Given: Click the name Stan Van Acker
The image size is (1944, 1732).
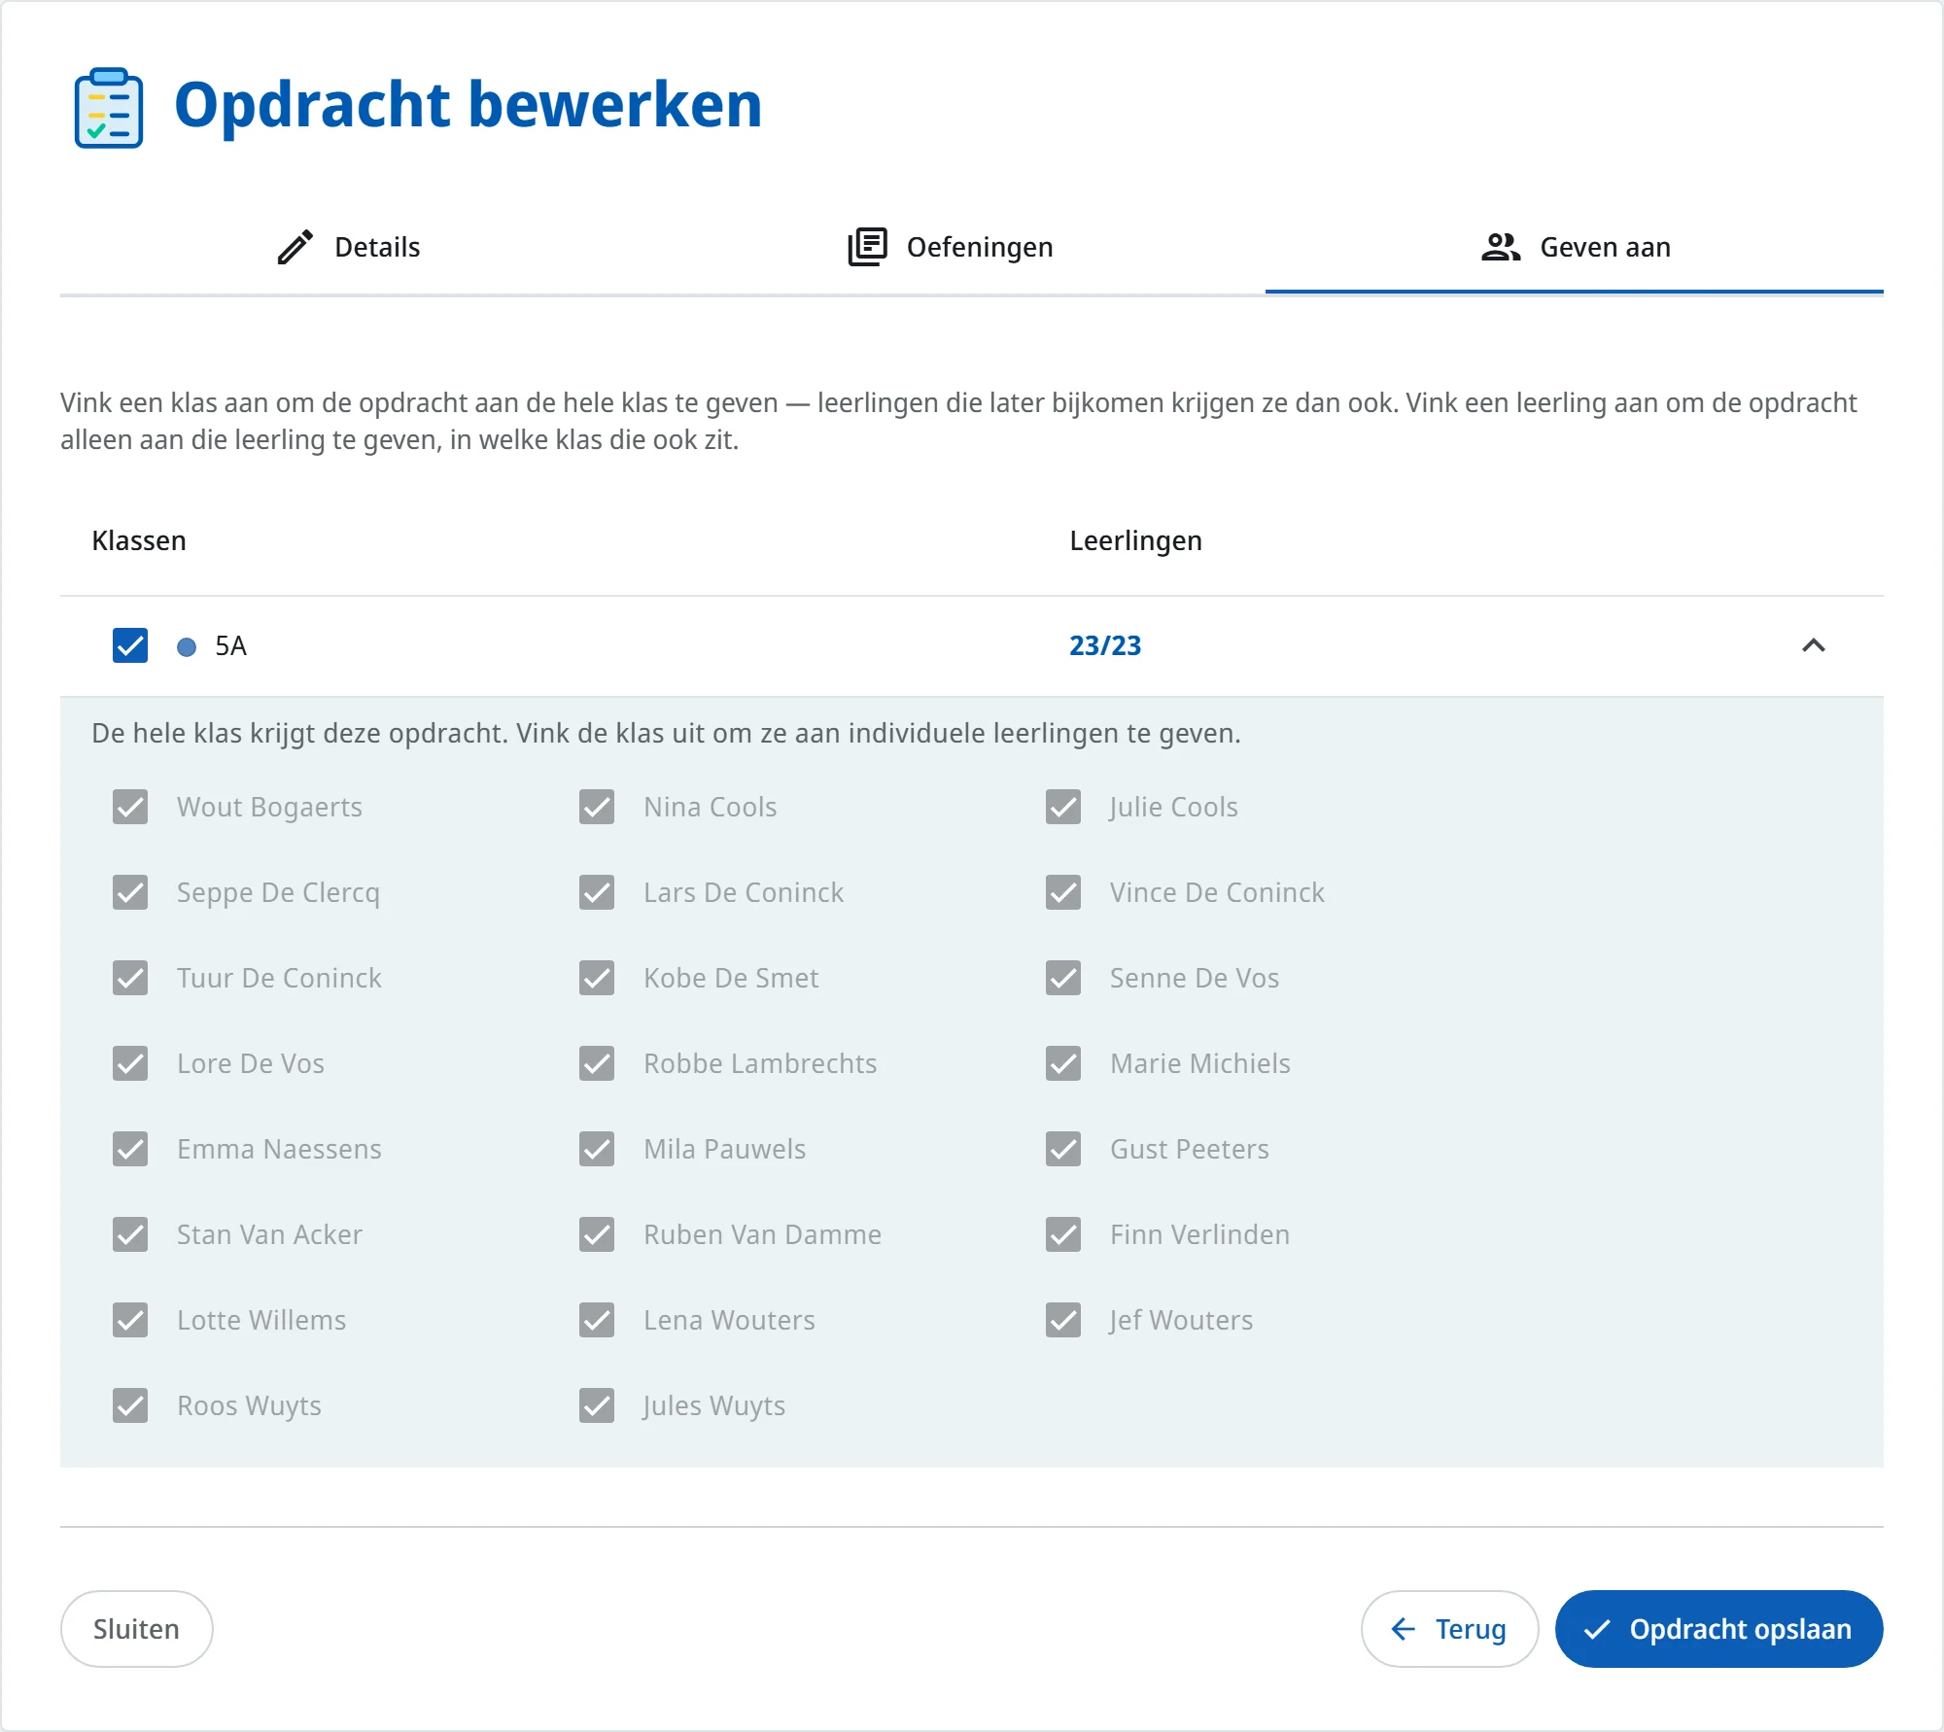Looking at the screenshot, I should pyautogui.click(x=269, y=1234).
